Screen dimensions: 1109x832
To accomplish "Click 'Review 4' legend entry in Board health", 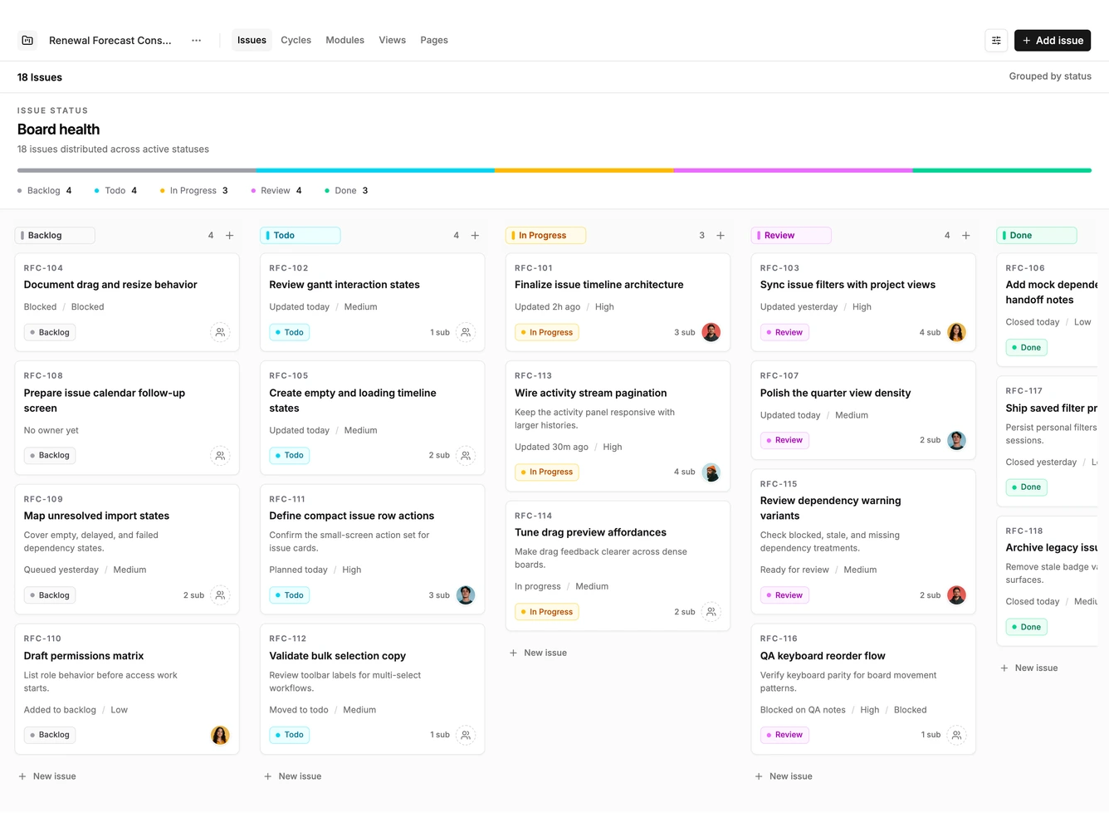I will coord(276,190).
